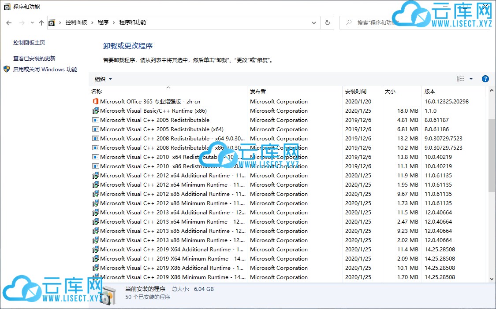Click Visual Basic/C++ Runtime (x86) icon
496x309 pixels.
tap(96, 110)
